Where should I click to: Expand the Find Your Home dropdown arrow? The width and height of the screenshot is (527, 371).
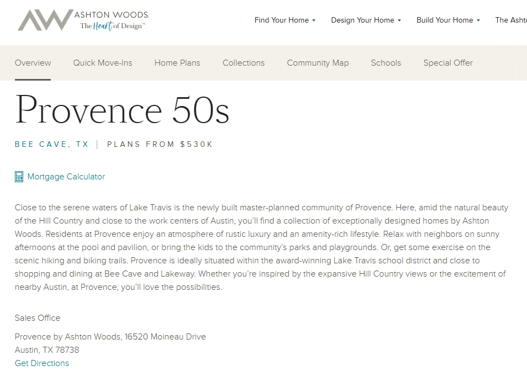tap(314, 20)
